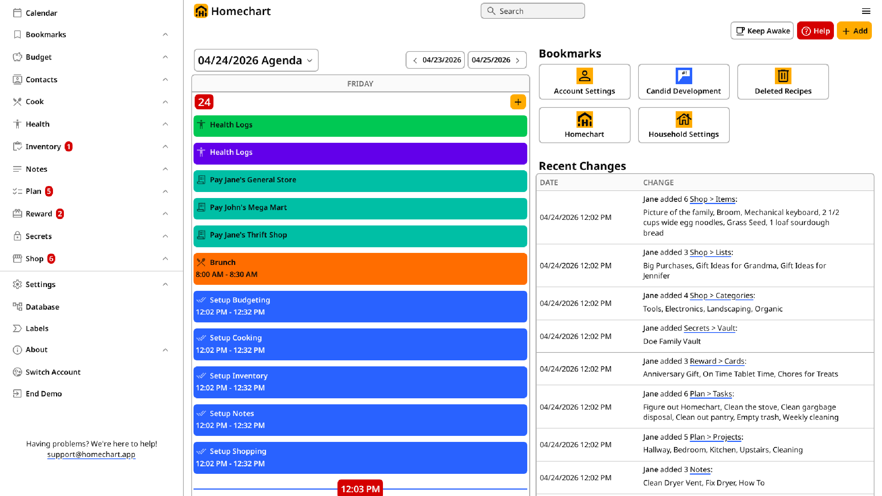The width and height of the screenshot is (882, 496).
Task: Open the Homechart bookmark tile icon
Action: 584,119
